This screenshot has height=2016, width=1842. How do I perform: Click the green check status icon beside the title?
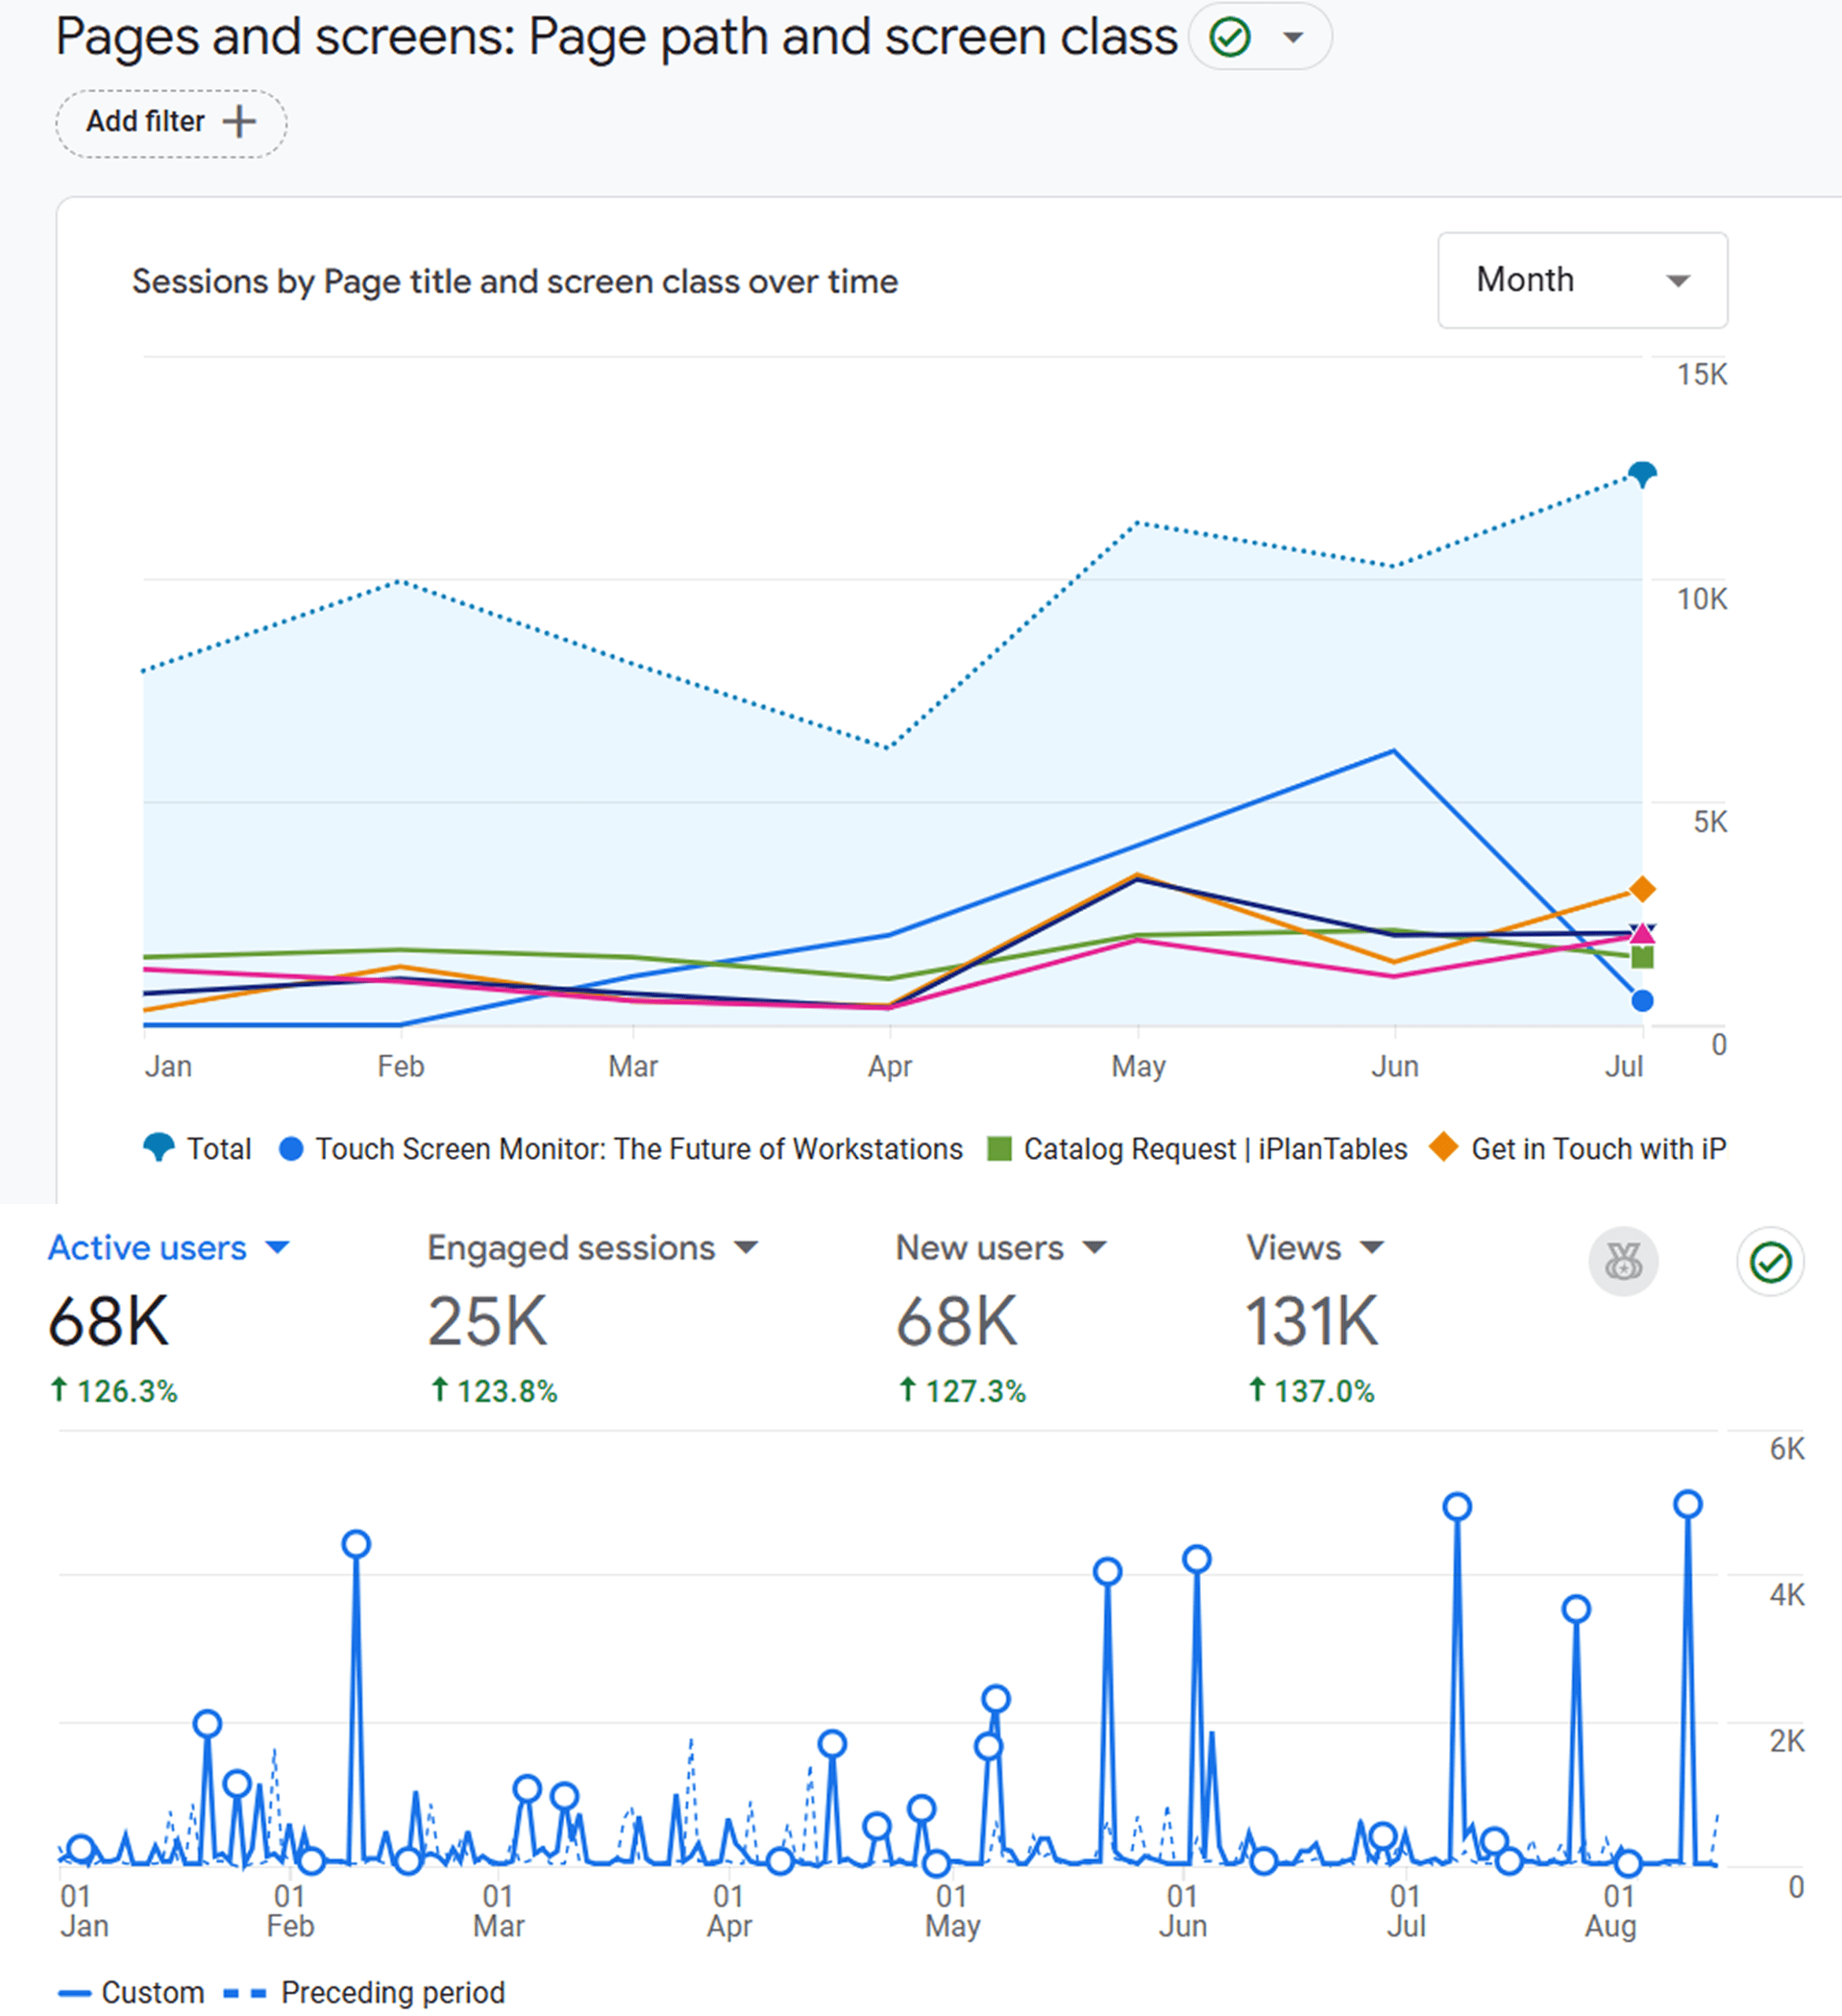coord(1229,38)
